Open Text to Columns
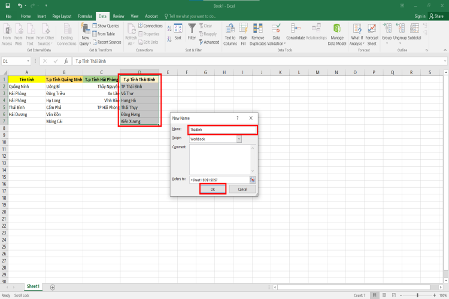 coord(230,35)
